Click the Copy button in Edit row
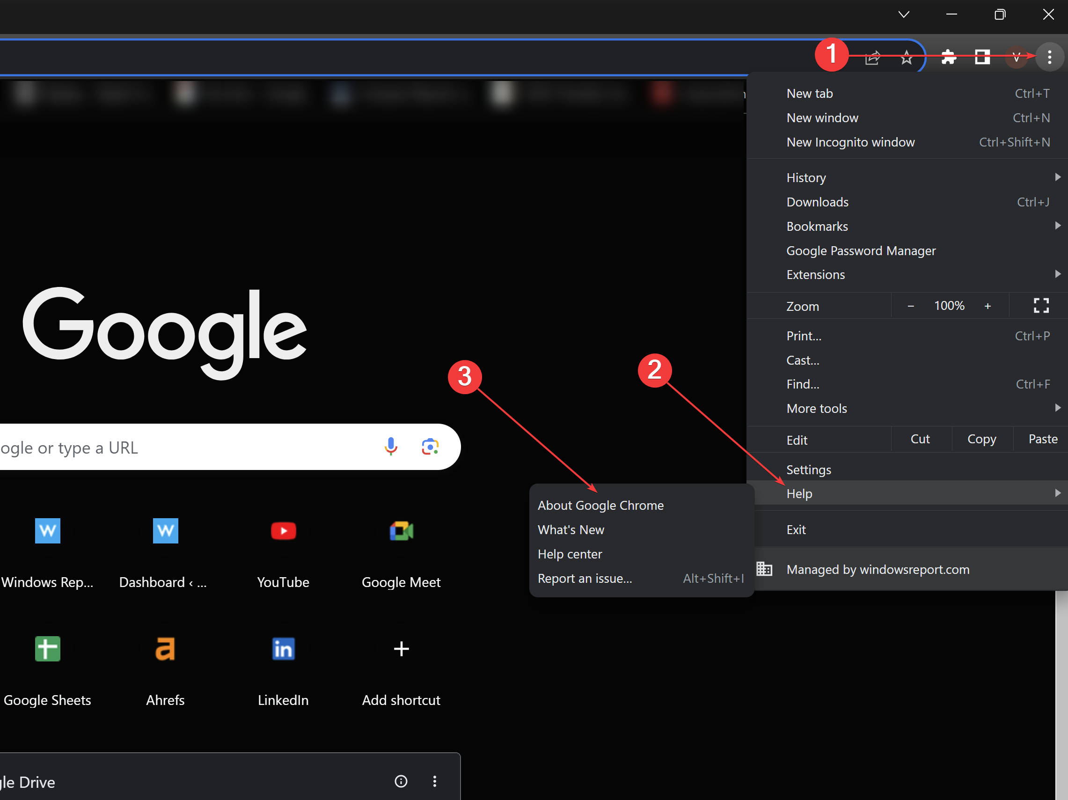This screenshot has width=1068, height=800. tap(981, 440)
